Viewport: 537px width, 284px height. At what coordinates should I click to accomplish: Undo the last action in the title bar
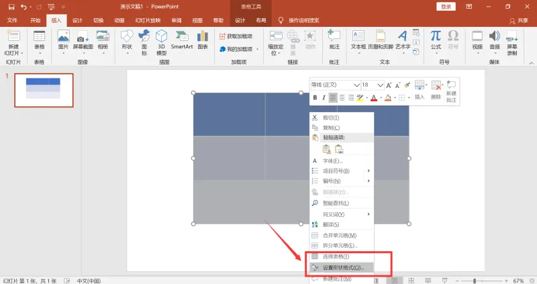[x=23, y=7]
